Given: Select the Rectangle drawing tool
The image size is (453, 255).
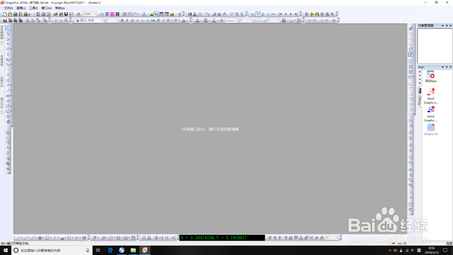Looking at the screenshot, I should pos(8,96).
